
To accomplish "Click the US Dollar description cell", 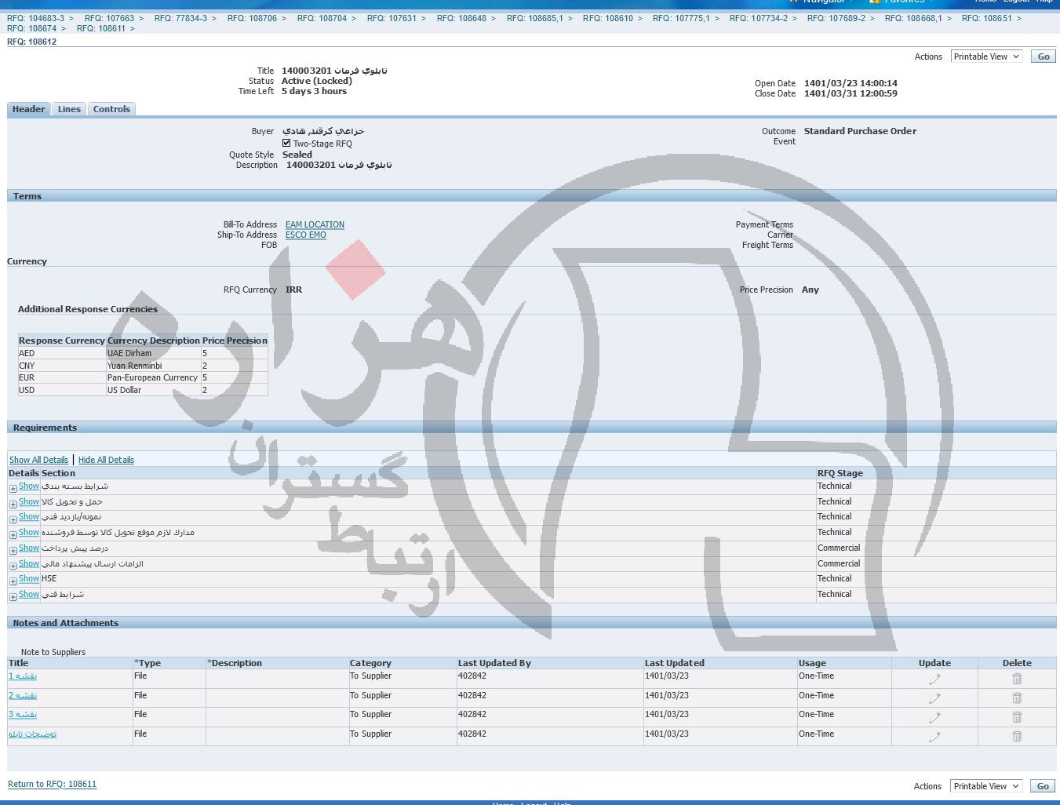I will tap(153, 390).
